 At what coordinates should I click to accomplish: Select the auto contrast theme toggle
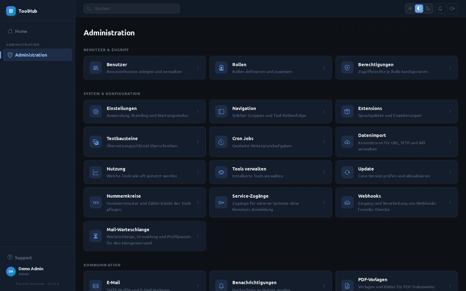(419, 9)
